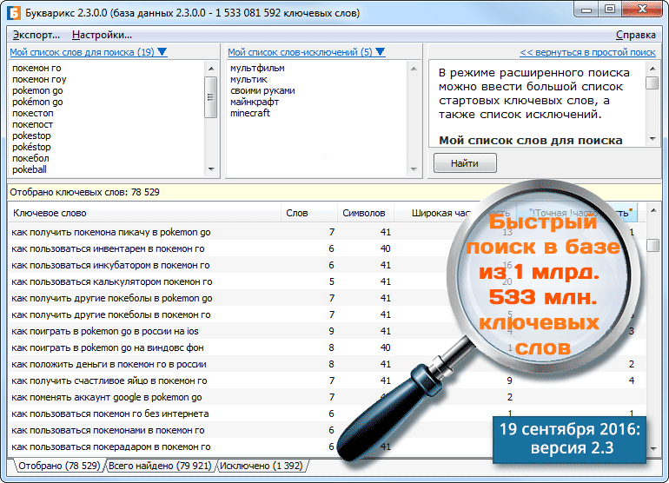Click the Букварикс app icon in title bar
The image size is (669, 483).
14,12
